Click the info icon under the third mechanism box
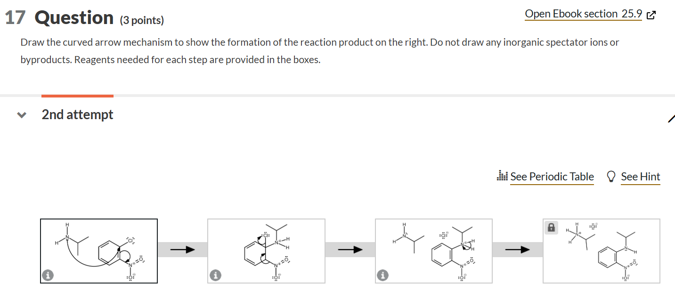 coord(383,275)
